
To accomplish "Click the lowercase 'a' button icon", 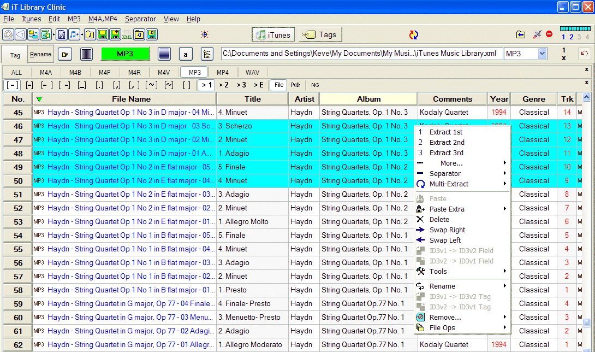I will (x=186, y=54).
